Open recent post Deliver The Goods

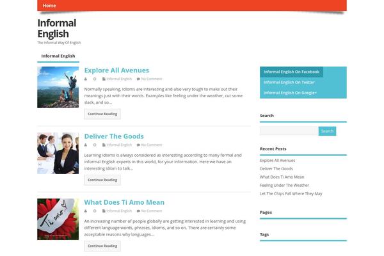[x=276, y=169]
